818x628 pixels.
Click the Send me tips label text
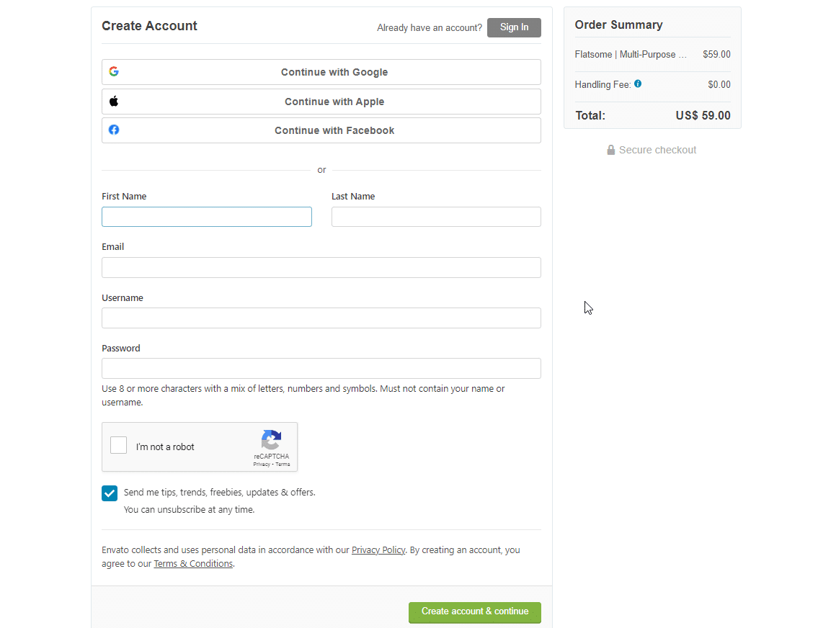[x=220, y=493]
